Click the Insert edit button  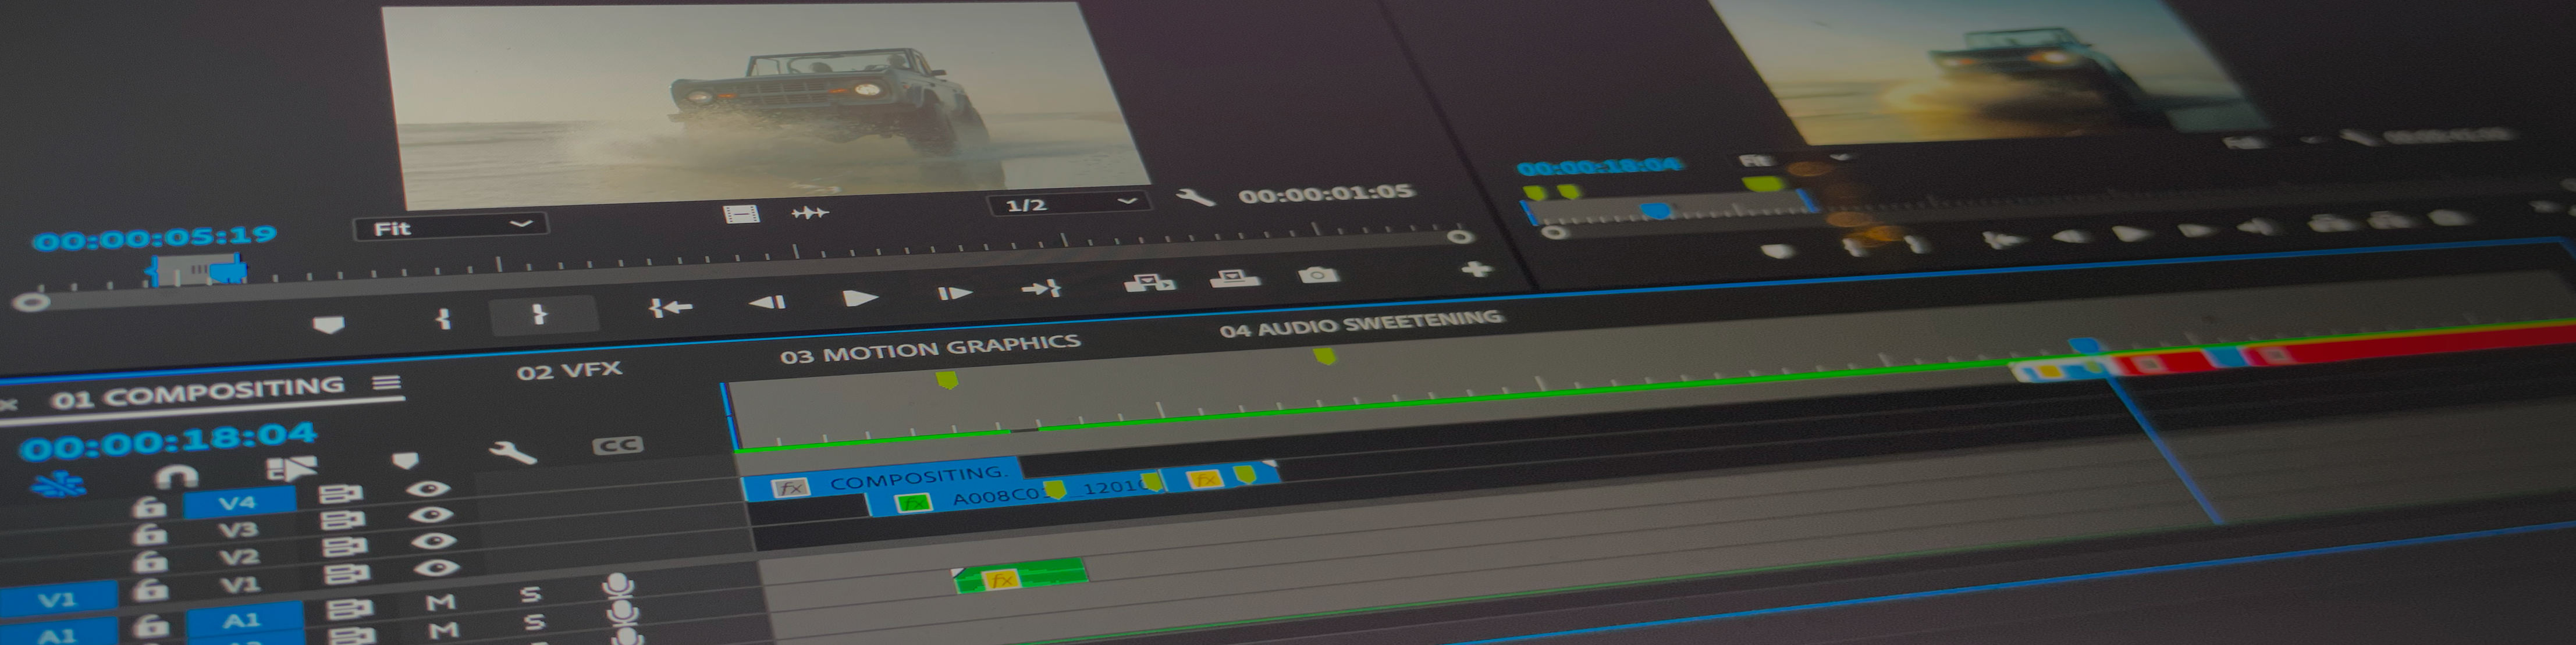pyautogui.click(x=1149, y=283)
